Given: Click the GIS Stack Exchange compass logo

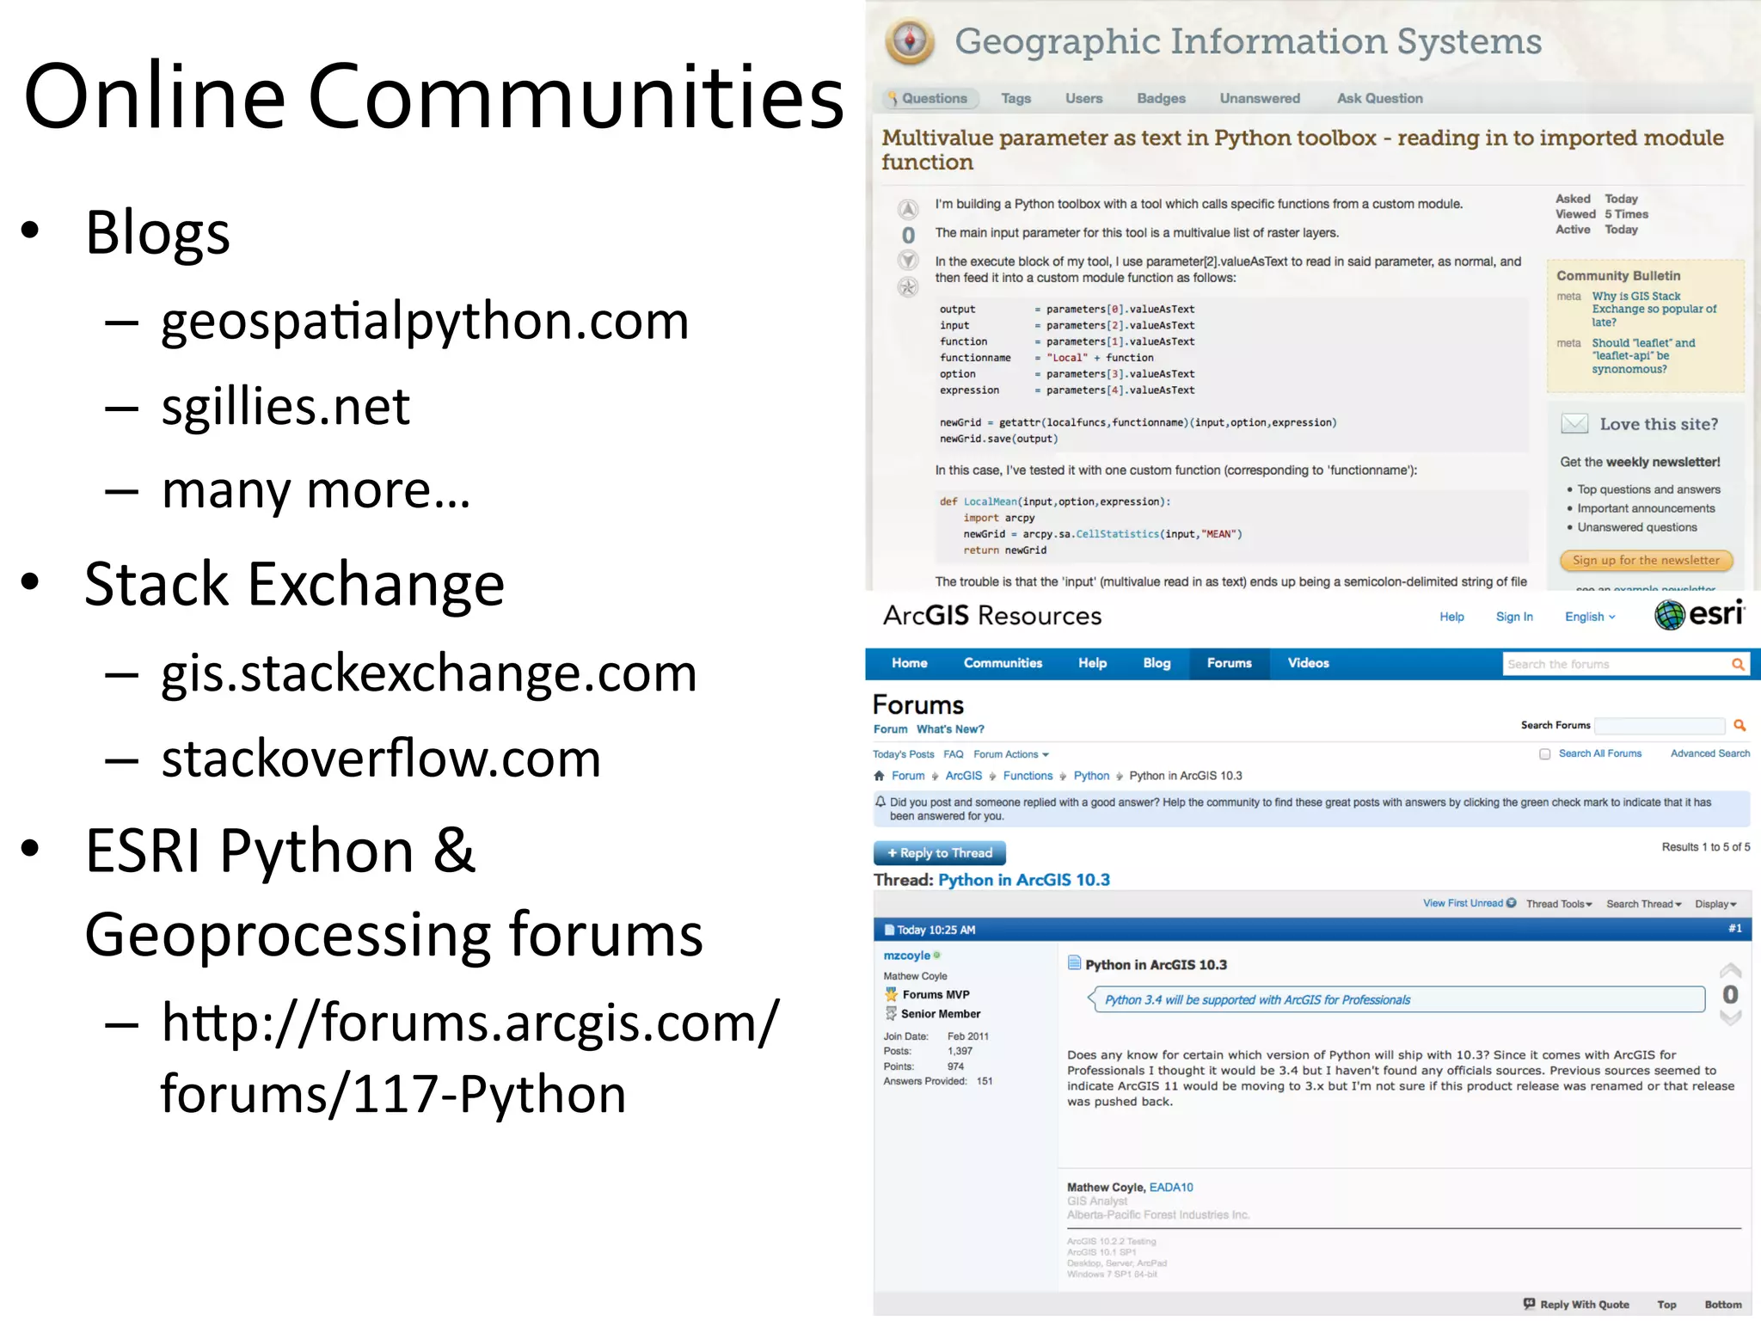Looking at the screenshot, I should click(910, 41).
